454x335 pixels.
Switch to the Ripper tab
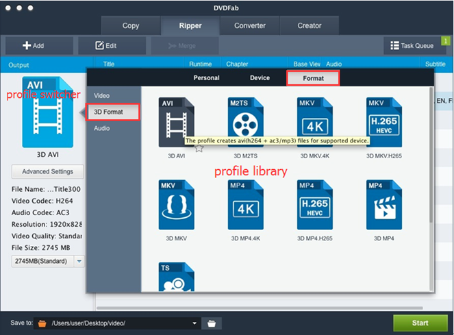point(190,25)
